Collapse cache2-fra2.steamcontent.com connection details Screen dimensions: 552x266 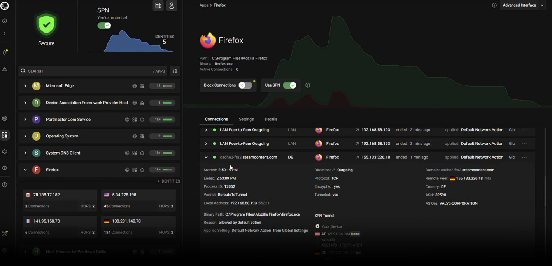[206, 157]
